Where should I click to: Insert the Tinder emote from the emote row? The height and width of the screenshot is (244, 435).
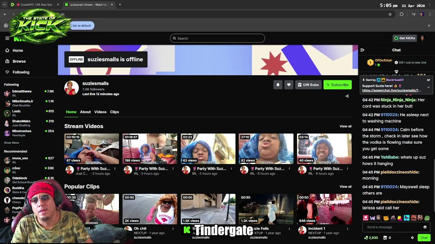pyautogui.click(x=365, y=218)
